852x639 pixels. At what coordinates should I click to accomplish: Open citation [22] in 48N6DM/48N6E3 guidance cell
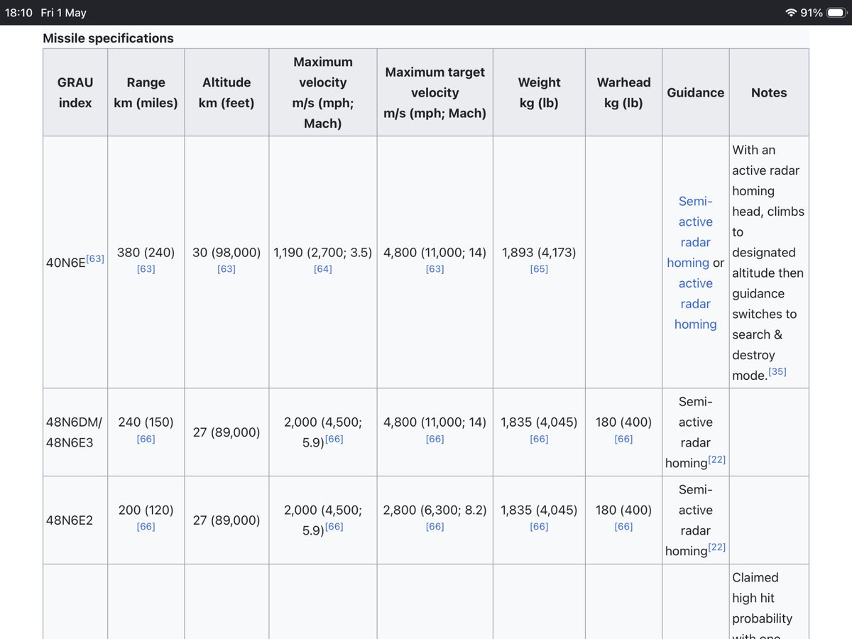[x=717, y=459]
